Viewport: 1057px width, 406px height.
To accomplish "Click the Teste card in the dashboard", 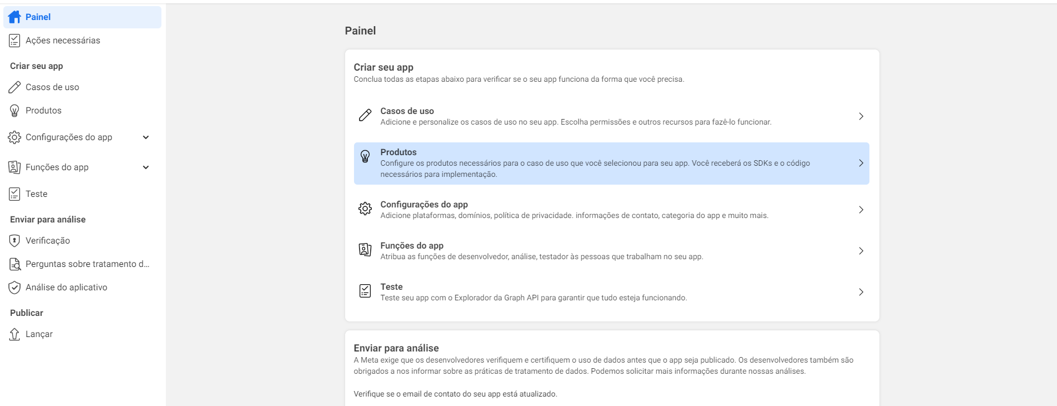I will point(611,291).
